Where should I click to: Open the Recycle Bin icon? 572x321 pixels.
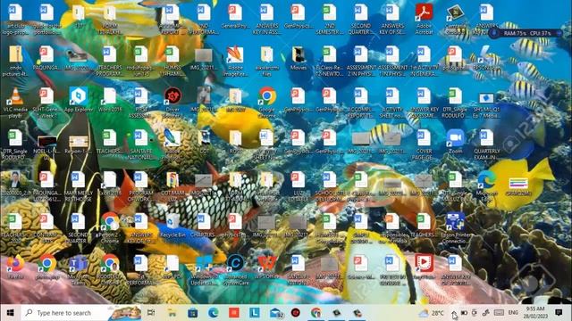click(172, 226)
